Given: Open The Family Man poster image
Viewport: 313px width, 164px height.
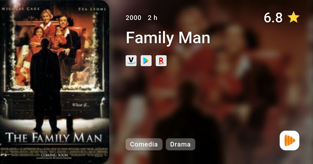Looking at the screenshot, I should point(55,82).
